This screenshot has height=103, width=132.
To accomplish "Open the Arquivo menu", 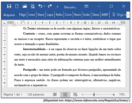I will point(9,15).
